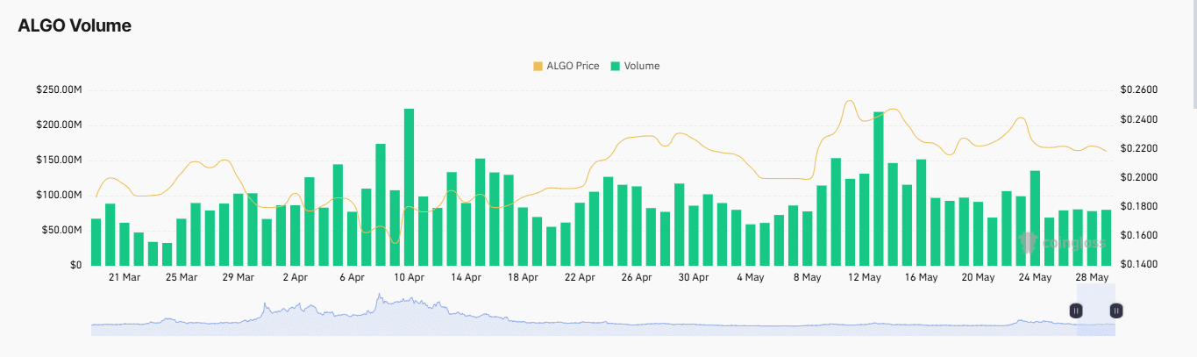Toggle the ALGO Price legend series
The image size is (1197, 357).
coord(566,66)
